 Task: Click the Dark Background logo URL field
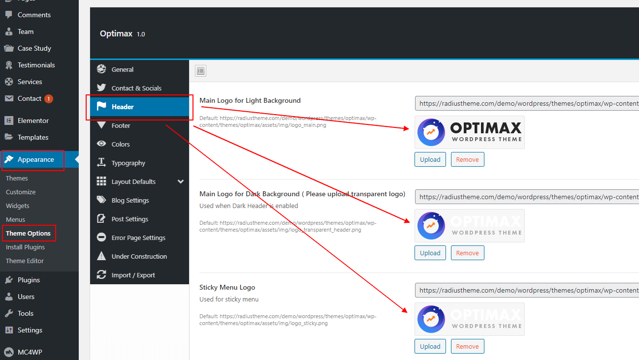(x=527, y=197)
